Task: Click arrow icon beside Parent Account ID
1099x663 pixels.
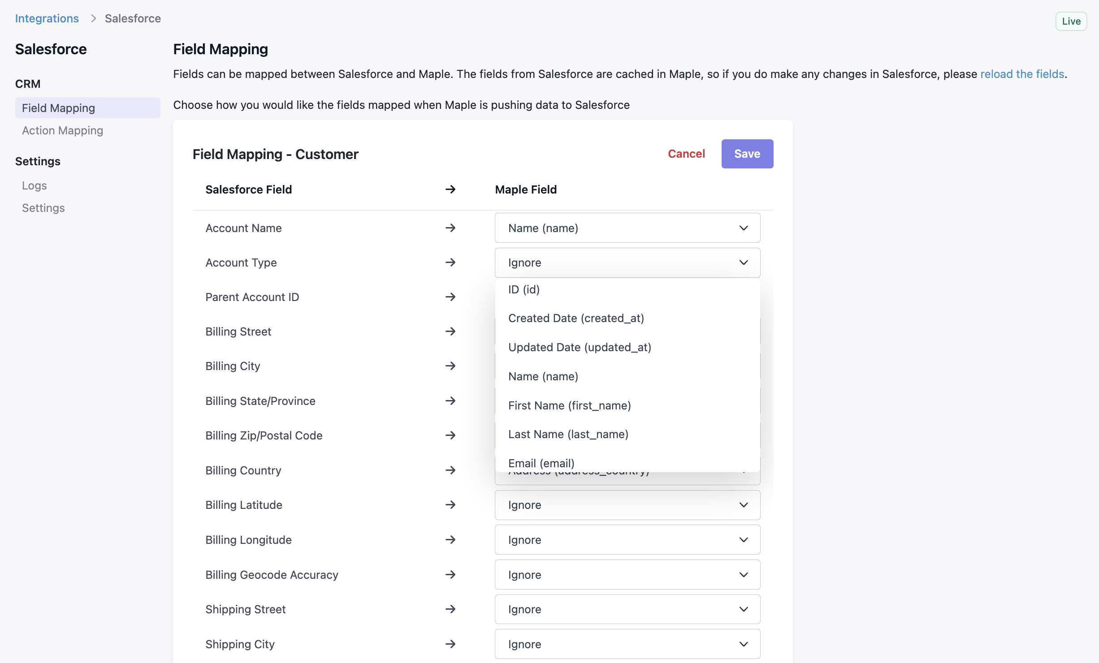Action: 450,297
